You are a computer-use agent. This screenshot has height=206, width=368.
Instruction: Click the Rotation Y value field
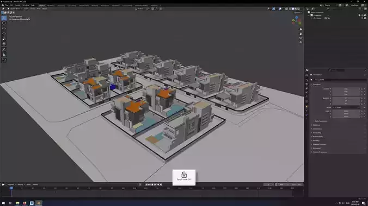(346, 101)
